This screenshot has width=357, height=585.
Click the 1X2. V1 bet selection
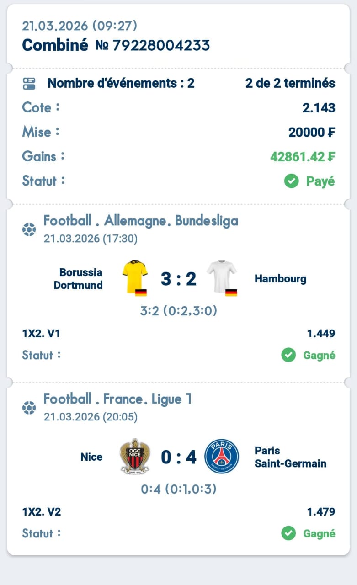click(41, 334)
